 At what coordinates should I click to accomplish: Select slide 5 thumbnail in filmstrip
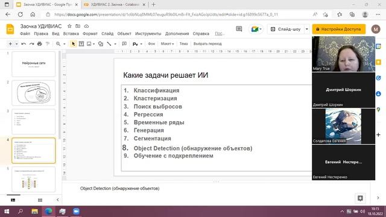click(x=34, y=180)
